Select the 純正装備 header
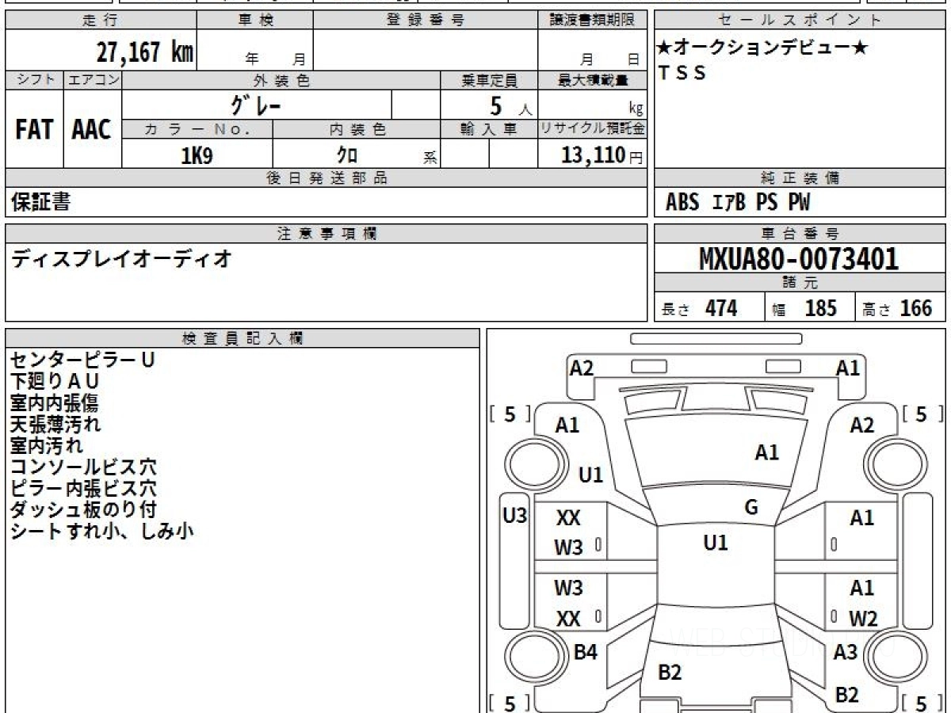Image resolution: width=951 pixels, height=713 pixels. (800, 178)
